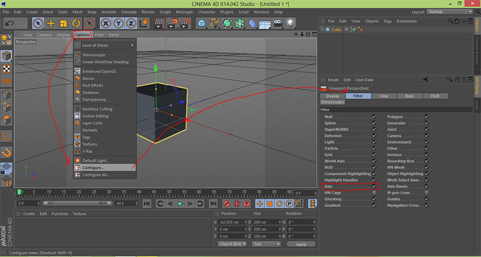Click Render View clapperboard icon
The height and width of the screenshot is (257, 481).
[159, 23]
